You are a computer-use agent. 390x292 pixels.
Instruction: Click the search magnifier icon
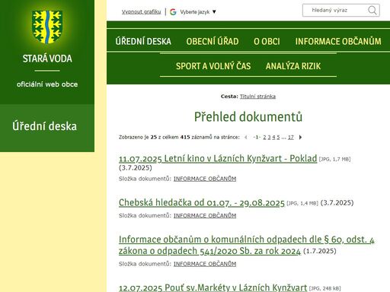(372, 11)
